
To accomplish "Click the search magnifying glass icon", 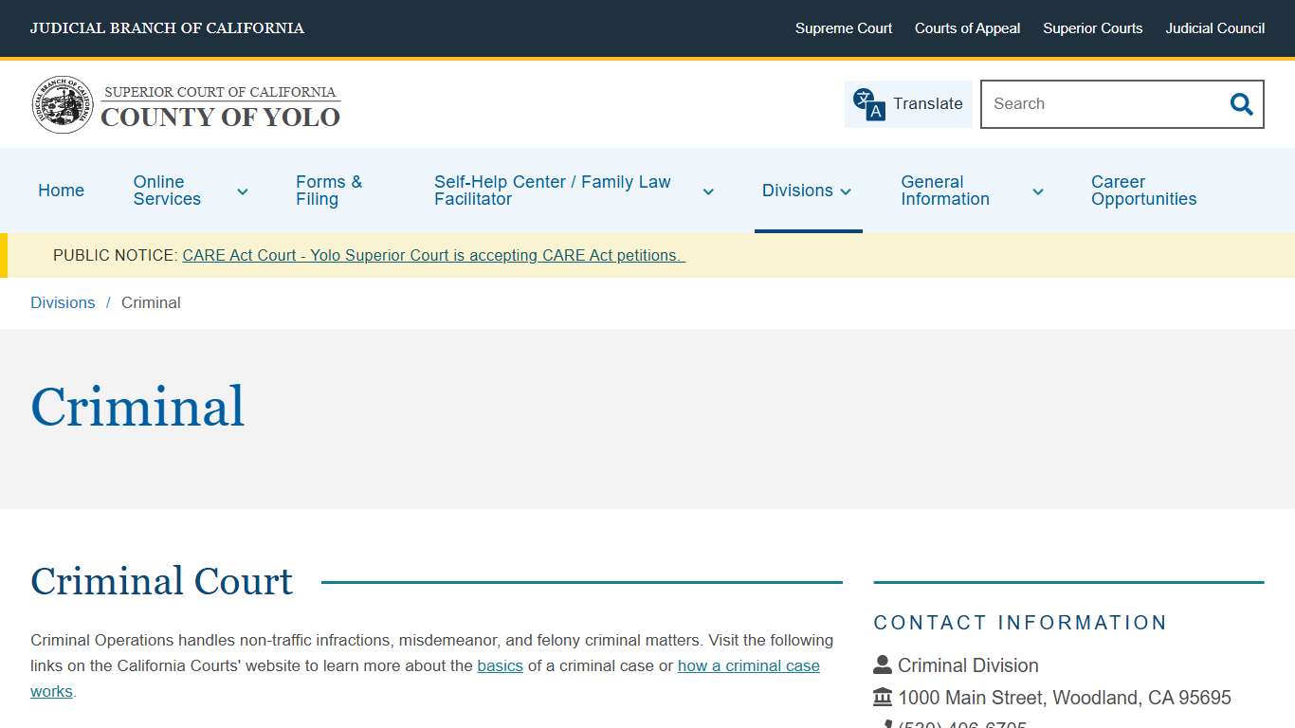I will (1240, 104).
